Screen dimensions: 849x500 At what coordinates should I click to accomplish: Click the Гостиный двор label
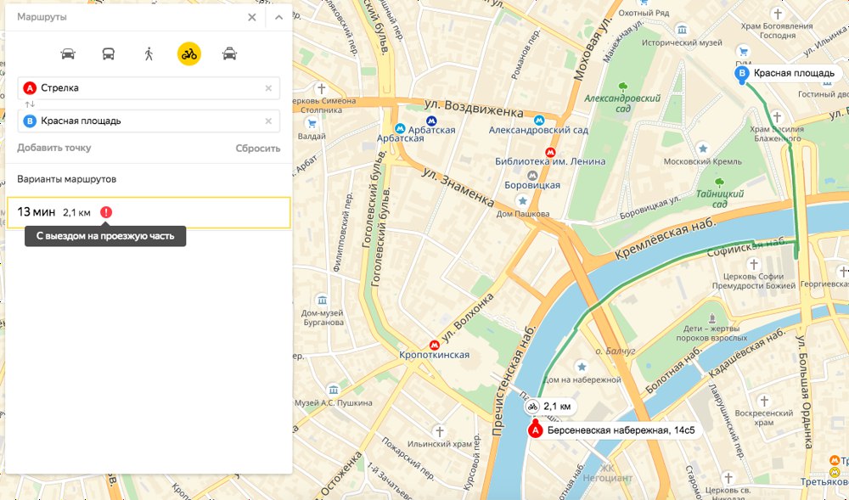tap(823, 94)
